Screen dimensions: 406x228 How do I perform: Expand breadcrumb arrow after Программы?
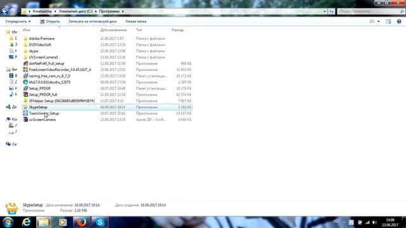[122, 11]
